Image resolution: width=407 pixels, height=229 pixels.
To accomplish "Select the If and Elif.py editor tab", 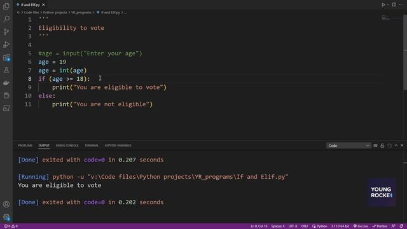I will (30, 4).
